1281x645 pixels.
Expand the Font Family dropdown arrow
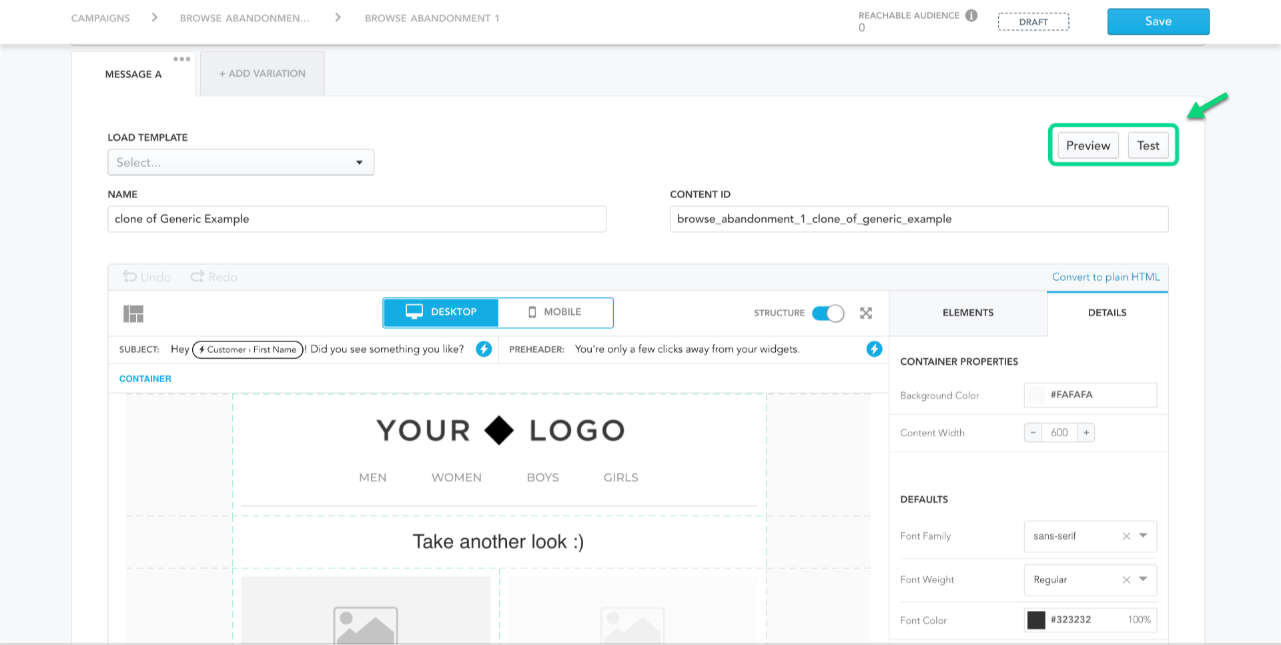click(1143, 536)
